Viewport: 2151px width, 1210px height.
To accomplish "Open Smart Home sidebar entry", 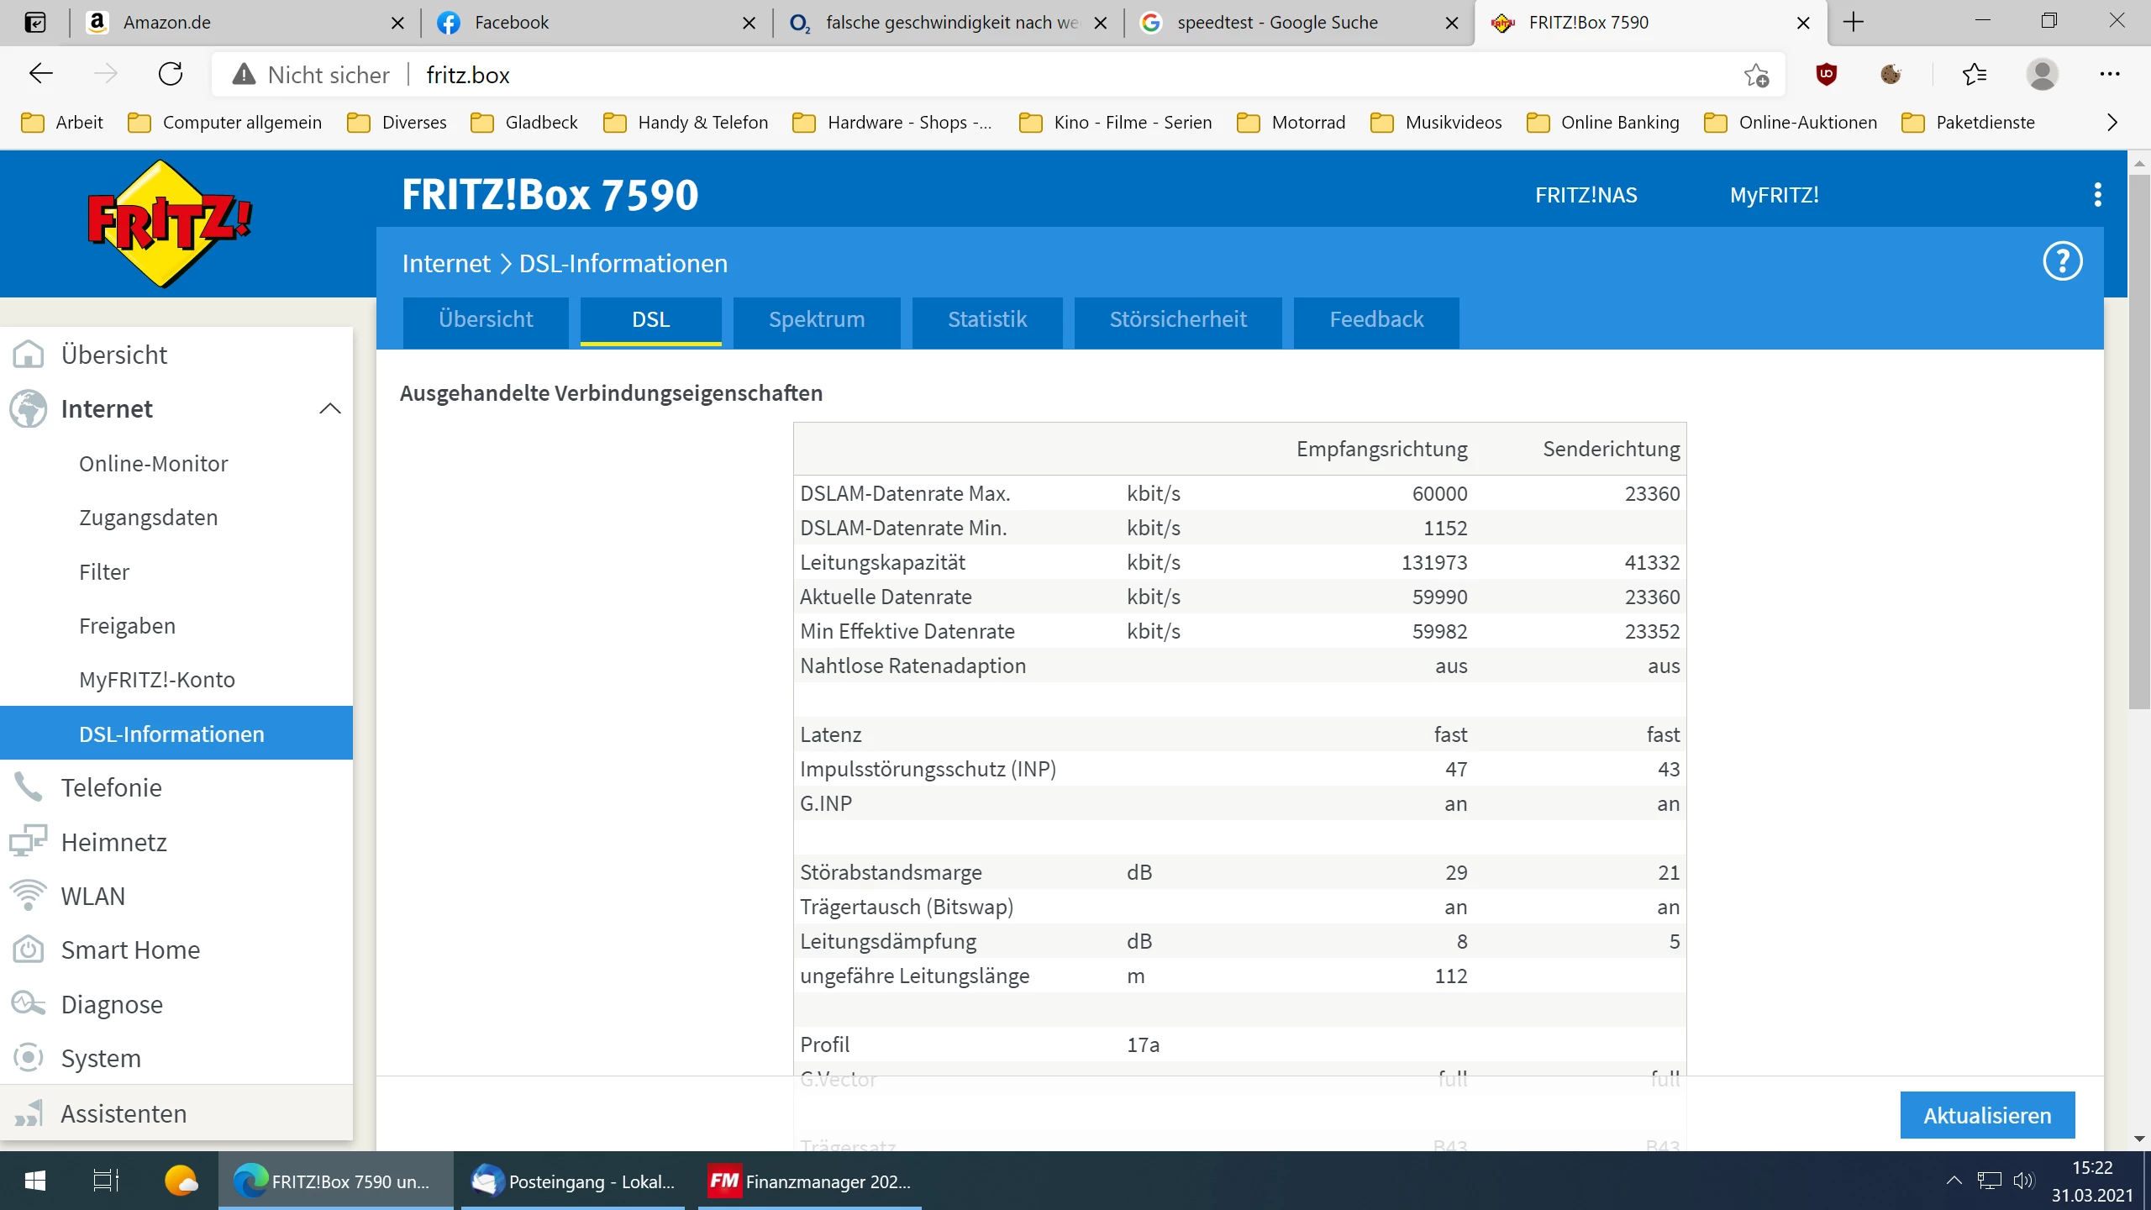I will point(130,950).
